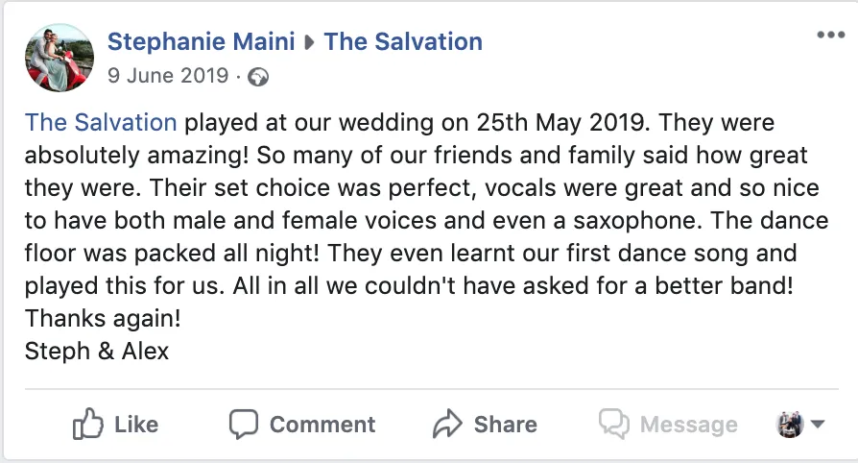Click the Share text label

[506, 425]
